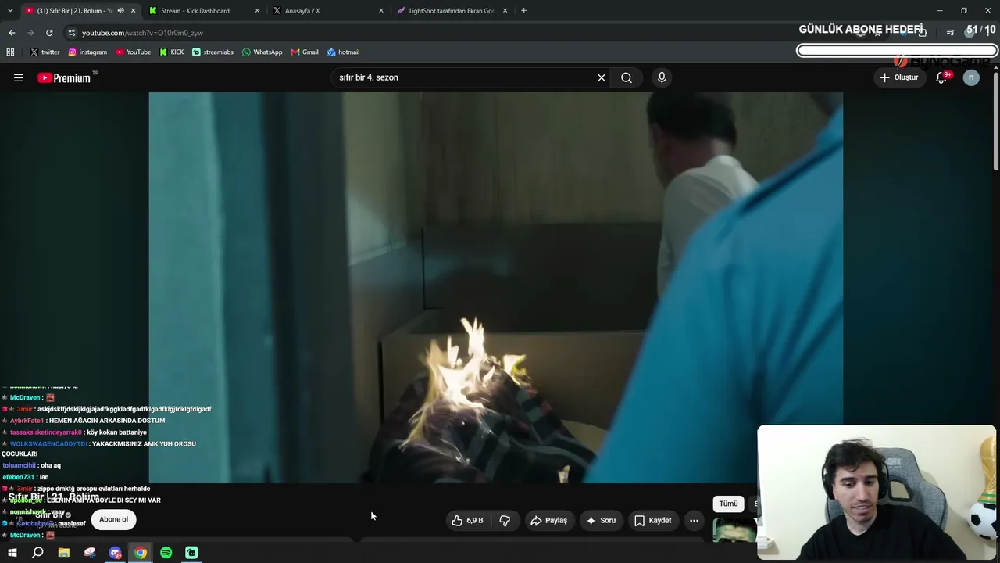Open Windows taskbar search
The height and width of the screenshot is (563, 1000).
click(37, 553)
